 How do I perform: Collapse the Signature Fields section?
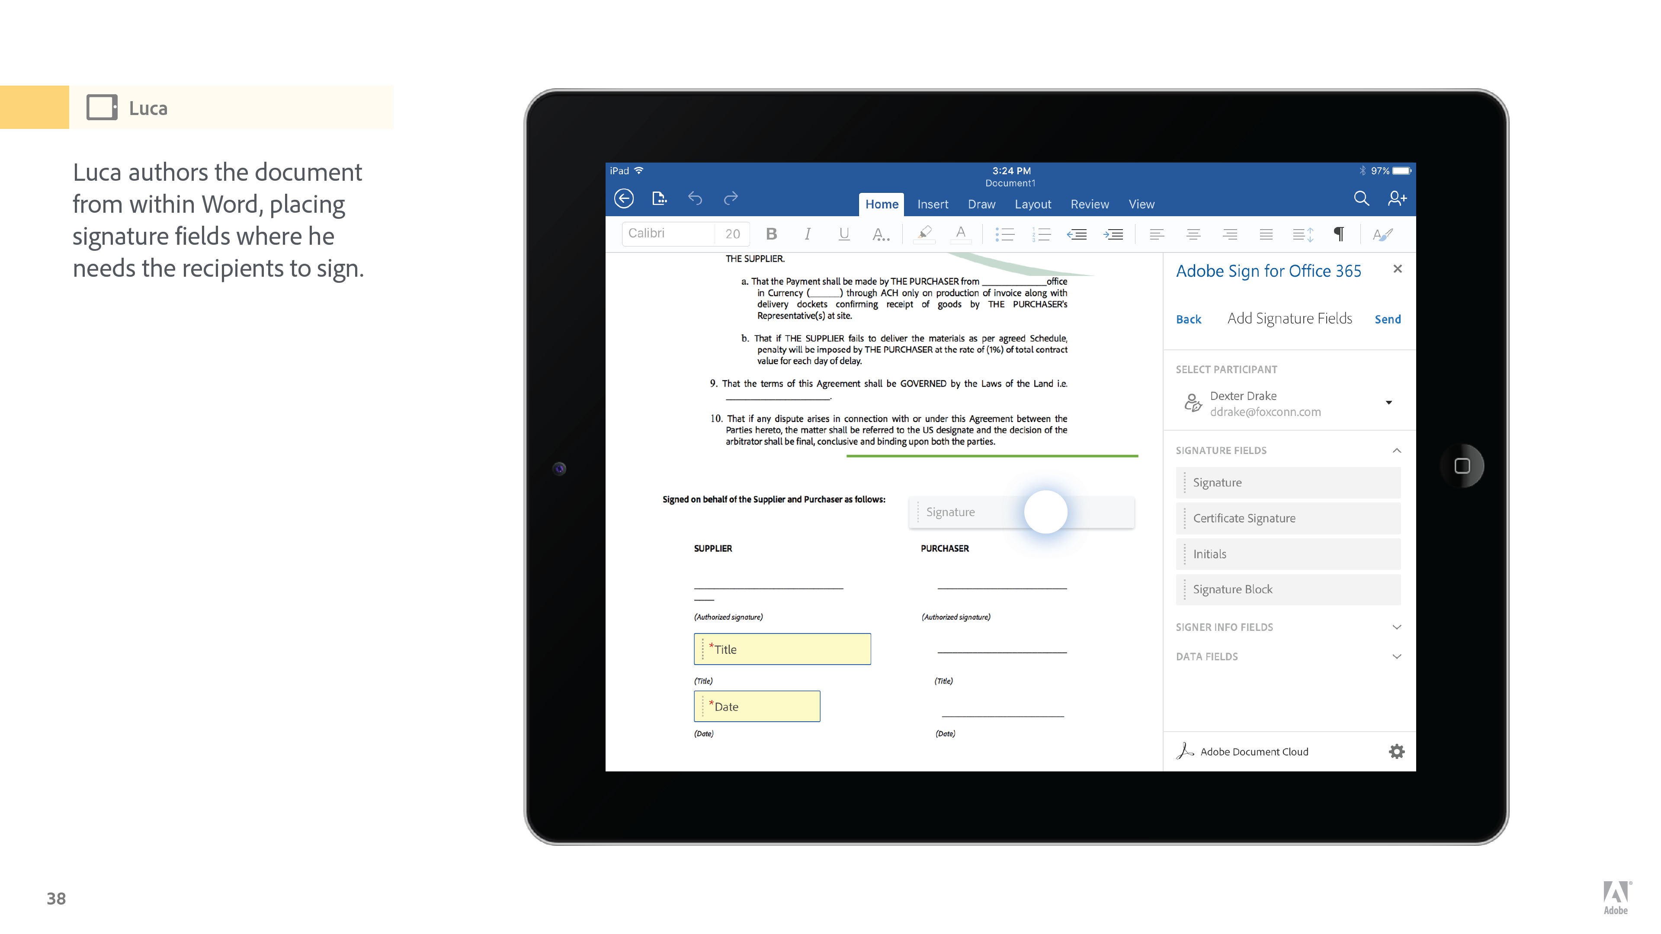click(1397, 451)
